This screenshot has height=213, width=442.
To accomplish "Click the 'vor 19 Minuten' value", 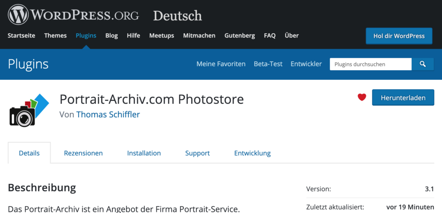I will tap(410, 207).
